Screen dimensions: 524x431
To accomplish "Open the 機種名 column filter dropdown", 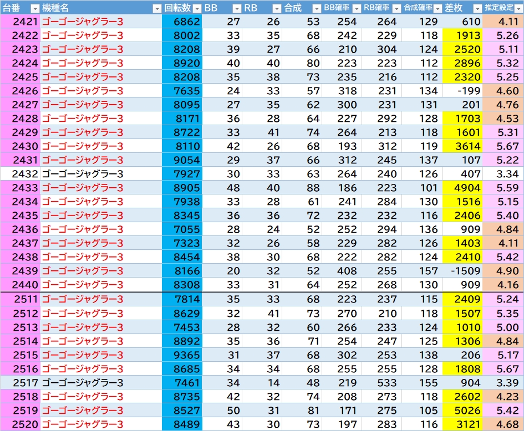I will point(157,8).
